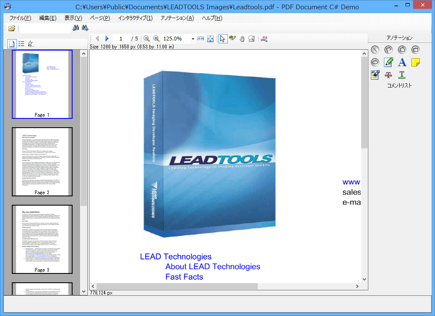Click the コメントリスト label
Screen dimensions: 435x316
point(400,86)
